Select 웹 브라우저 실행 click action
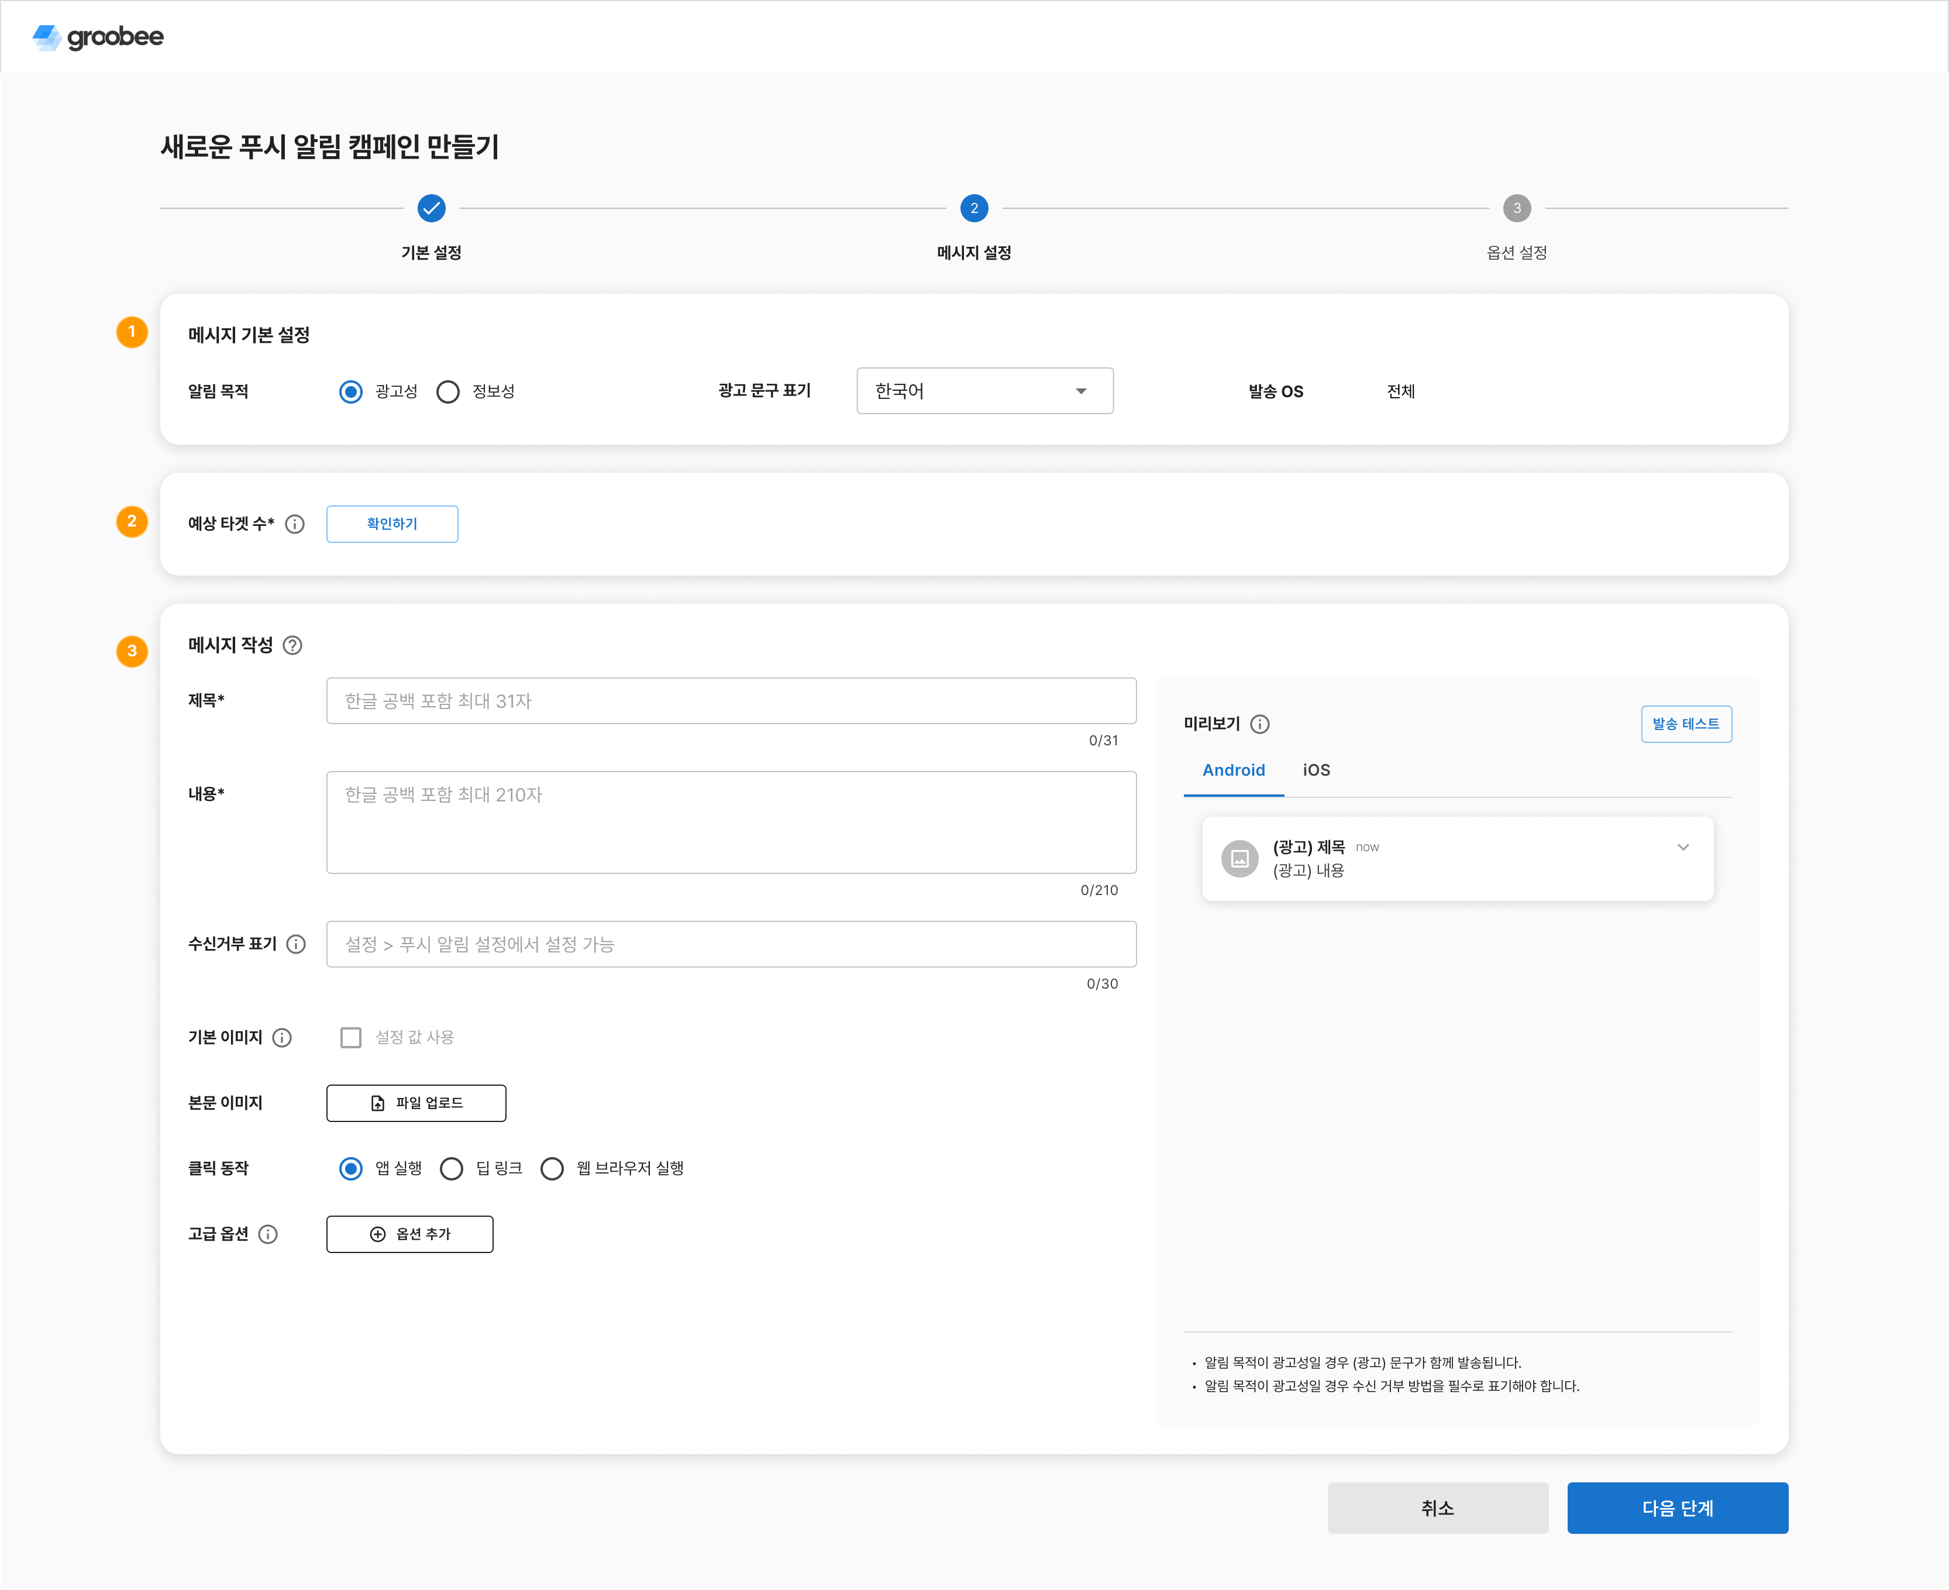The width and height of the screenshot is (1949, 1590). click(552, 1169)
